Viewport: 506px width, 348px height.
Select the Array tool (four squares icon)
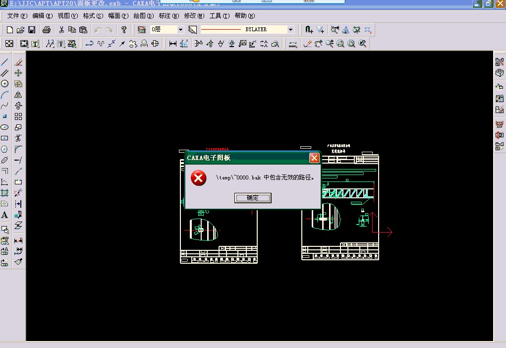pos(18,116)
